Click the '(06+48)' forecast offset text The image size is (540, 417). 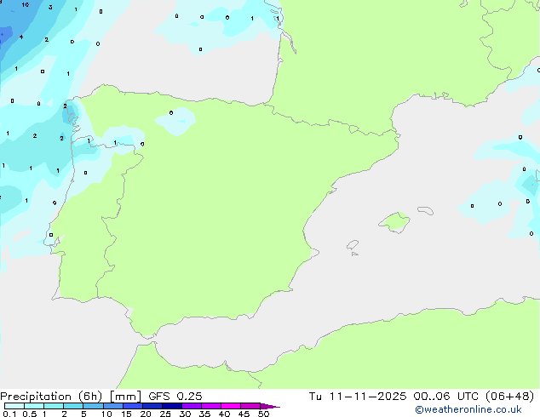click(x=509, y=397)
